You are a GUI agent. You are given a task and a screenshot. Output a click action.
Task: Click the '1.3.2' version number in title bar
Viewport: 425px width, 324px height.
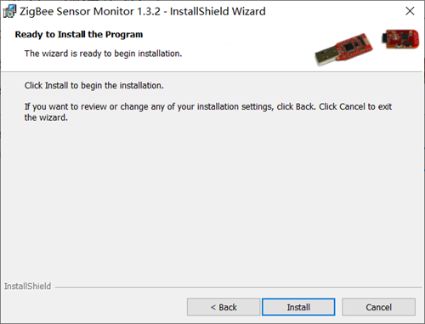coord(149,12)
